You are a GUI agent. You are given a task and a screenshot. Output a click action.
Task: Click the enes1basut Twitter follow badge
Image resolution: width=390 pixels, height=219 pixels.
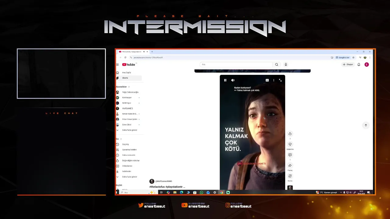tap(152, 205)
